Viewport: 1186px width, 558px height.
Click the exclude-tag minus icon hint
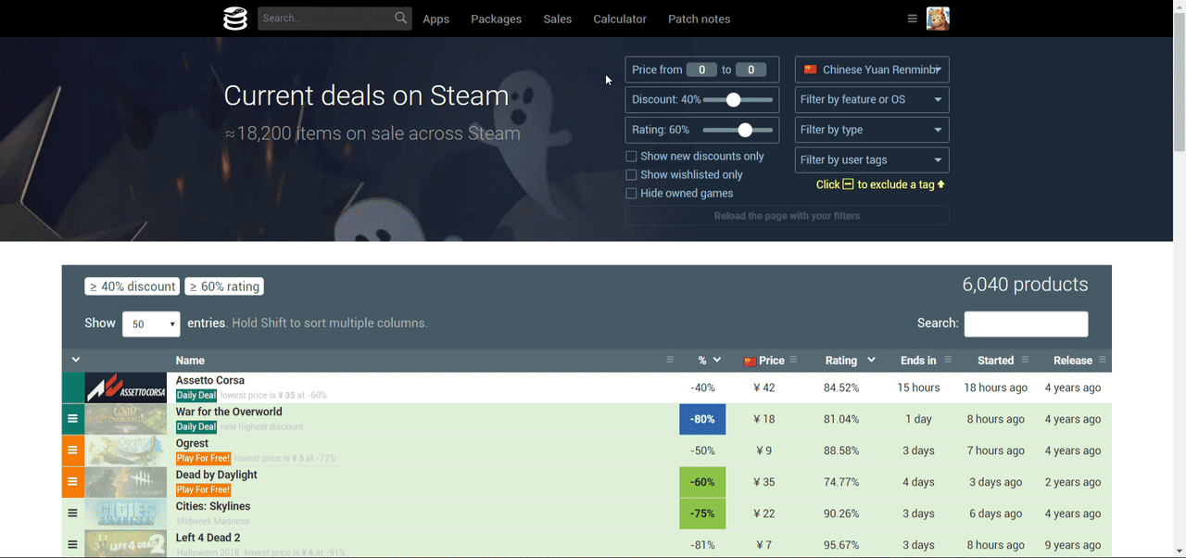pos(848,184)
